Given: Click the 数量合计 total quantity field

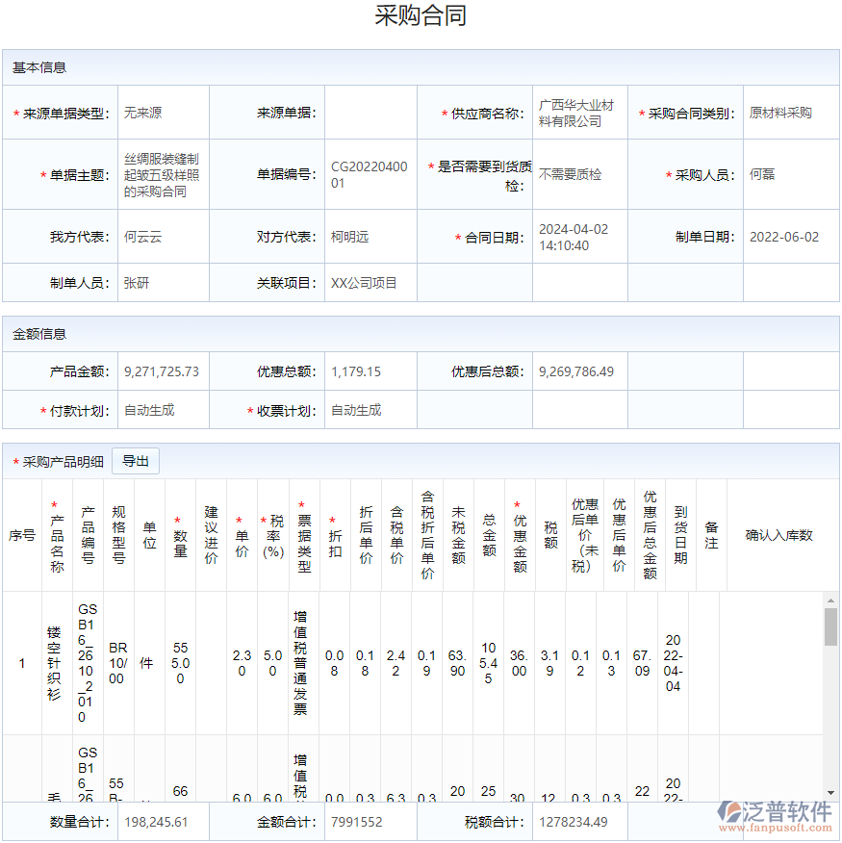Looking at the screenshot, I should [162, 822].
